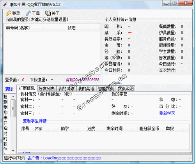
Task: Click the 剩余时间 label under 我的学艺
Action: click(x=121, y=113)
